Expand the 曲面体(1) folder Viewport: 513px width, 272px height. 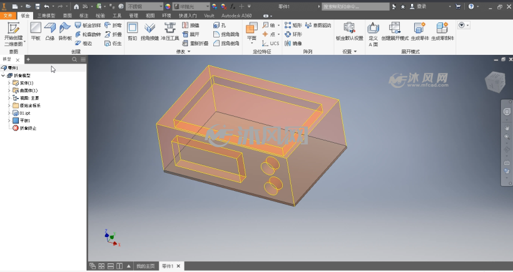[9, 90]
